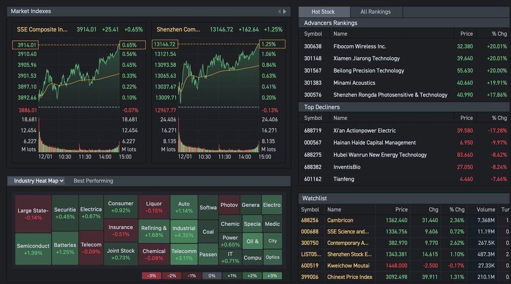Click the right arrow in Market Indexes header
The height and width of the screenshot is (284, 511).
(x=285, y=11)
